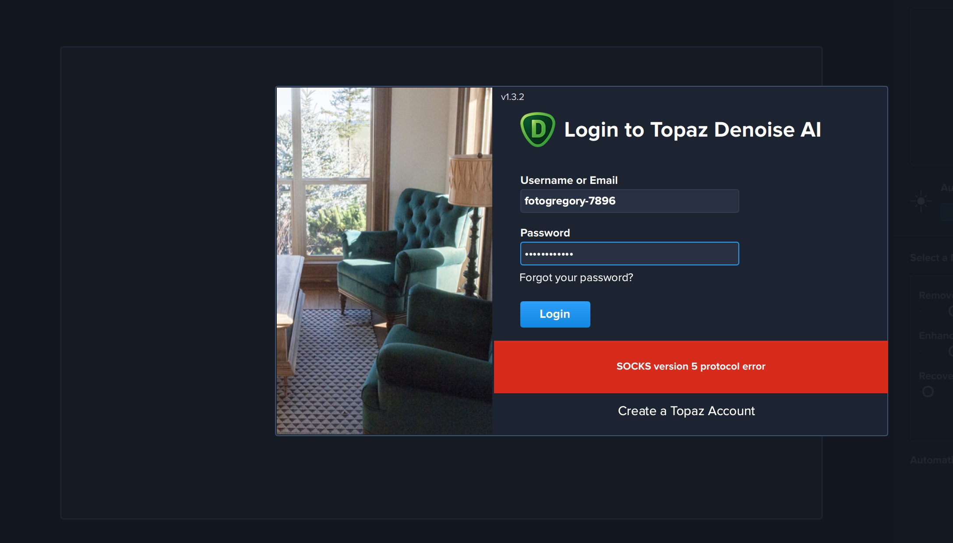953x543 pixels.
Task: Click the living room preview photo
Action: pos(384,261)
